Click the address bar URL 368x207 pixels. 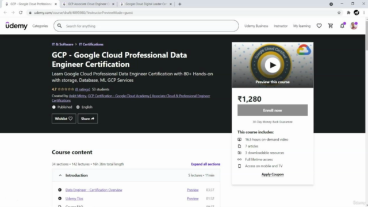pos(83,13)
